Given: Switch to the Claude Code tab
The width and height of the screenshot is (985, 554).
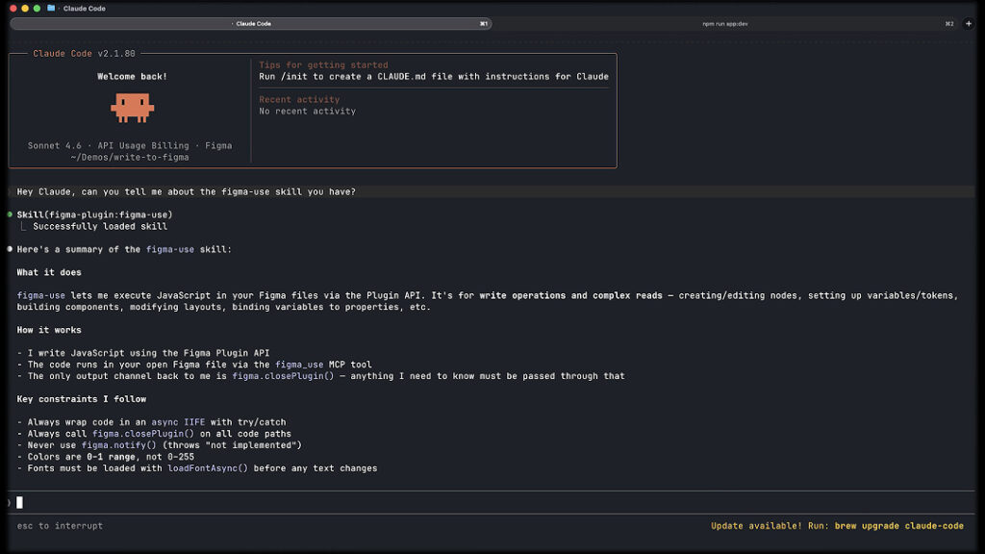Looking at the screenshot, I should coord(253,23).
